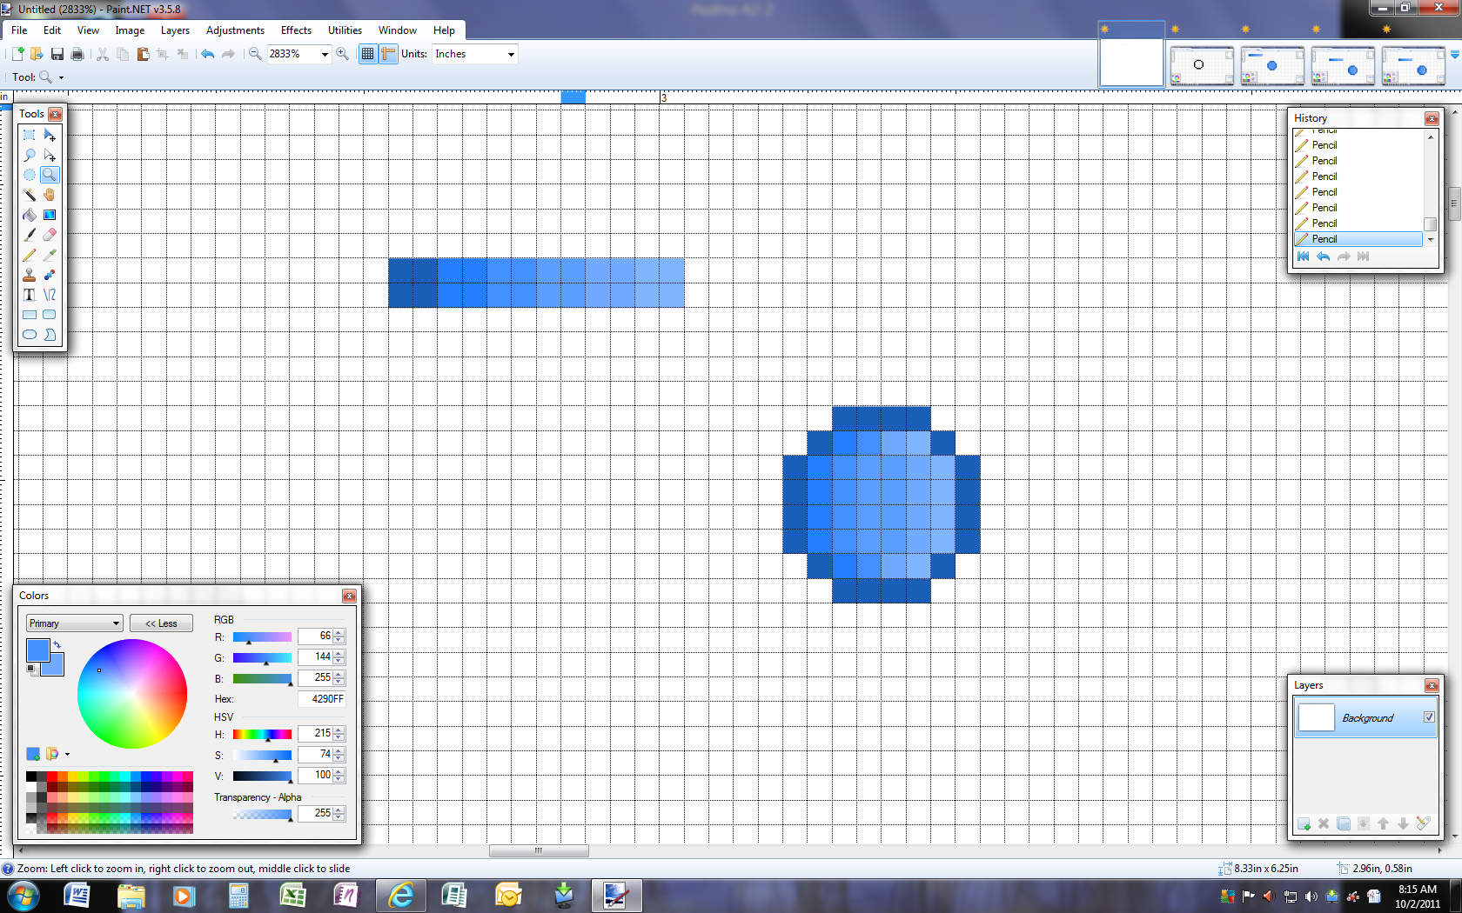Open the Adjustments menu
Image resolution: width=1462 pixels, height=913 pixels.
coord(235,30)
